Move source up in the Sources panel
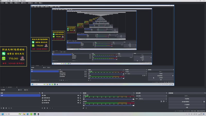This screenshot has height=116, width=206. (50, 108)
